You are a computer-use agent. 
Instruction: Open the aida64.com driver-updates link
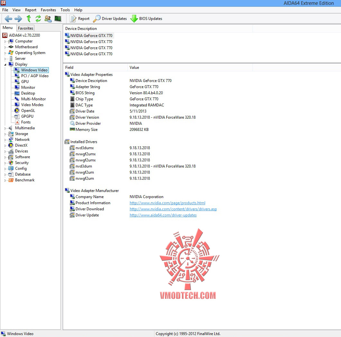point(163,215)
